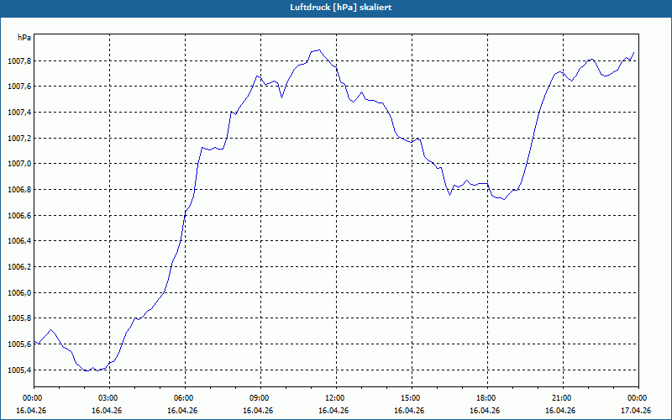Pick the 12:00 time label
The image size is (672, 420).
pos(333,398)
